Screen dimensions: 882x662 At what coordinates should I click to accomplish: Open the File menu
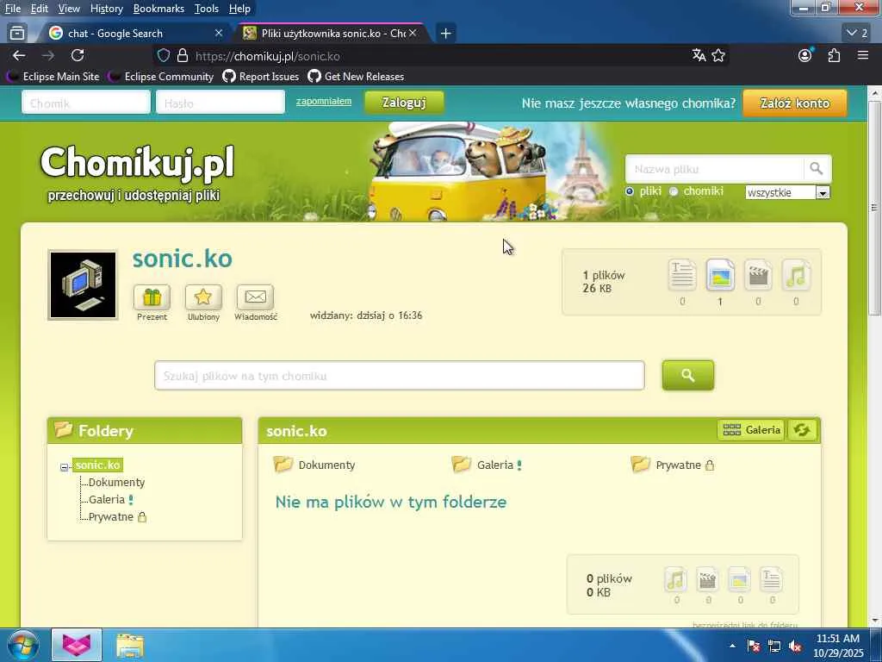(x=12, y=9)
